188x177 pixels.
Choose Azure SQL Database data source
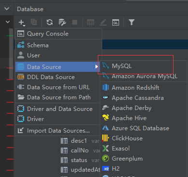(143, 128)
